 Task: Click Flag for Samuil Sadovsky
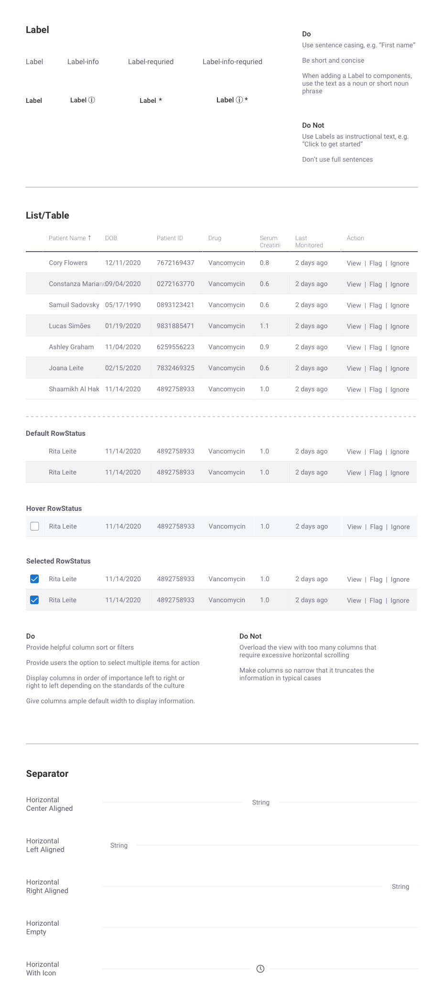tap(376, 305)
